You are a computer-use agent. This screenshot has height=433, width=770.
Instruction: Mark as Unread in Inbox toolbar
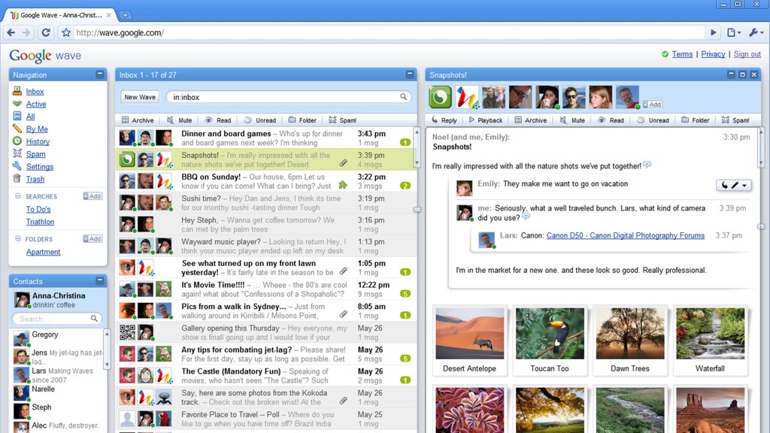259,120
